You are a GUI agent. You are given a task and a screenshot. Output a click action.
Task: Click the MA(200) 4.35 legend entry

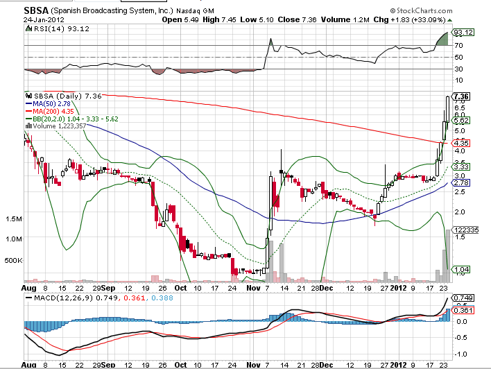coord(49,111)
